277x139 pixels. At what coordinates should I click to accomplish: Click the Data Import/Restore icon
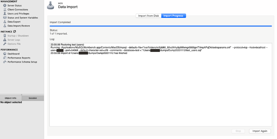point(5,26)
